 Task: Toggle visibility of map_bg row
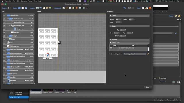(4, 32)
